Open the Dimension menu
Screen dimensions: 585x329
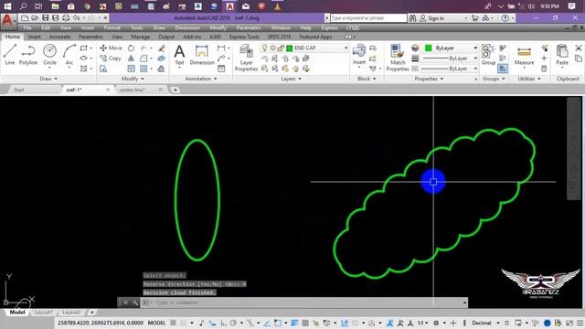point(187,27)
